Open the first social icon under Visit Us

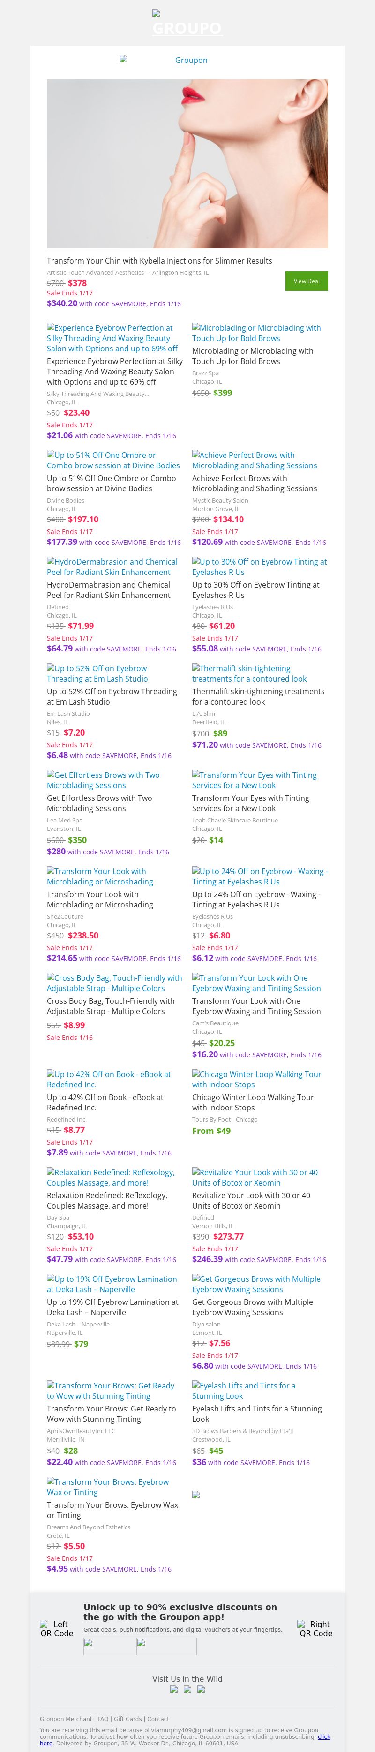point(174,1690)
